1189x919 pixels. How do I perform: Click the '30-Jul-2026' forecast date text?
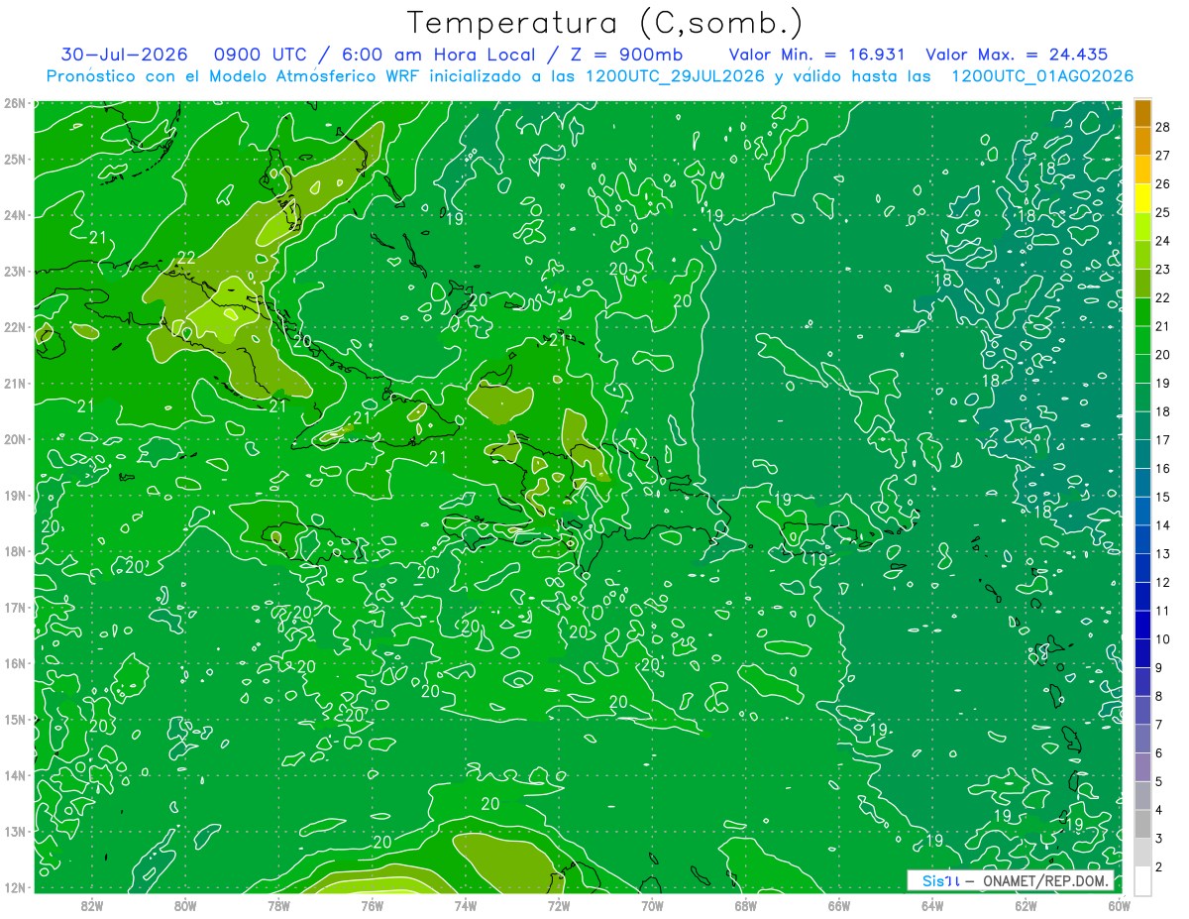coord(125,56)
